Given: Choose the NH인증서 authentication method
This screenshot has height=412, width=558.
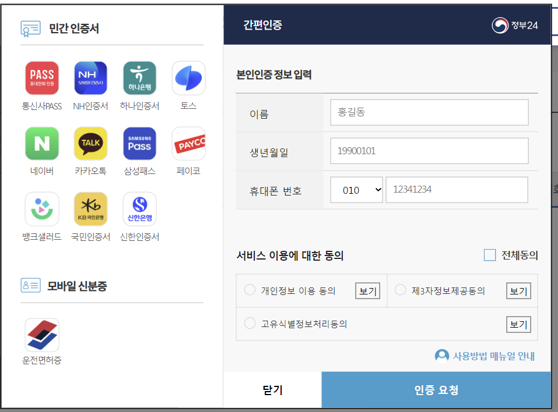Looking at the screenshot, I should (x=90, y=77).
